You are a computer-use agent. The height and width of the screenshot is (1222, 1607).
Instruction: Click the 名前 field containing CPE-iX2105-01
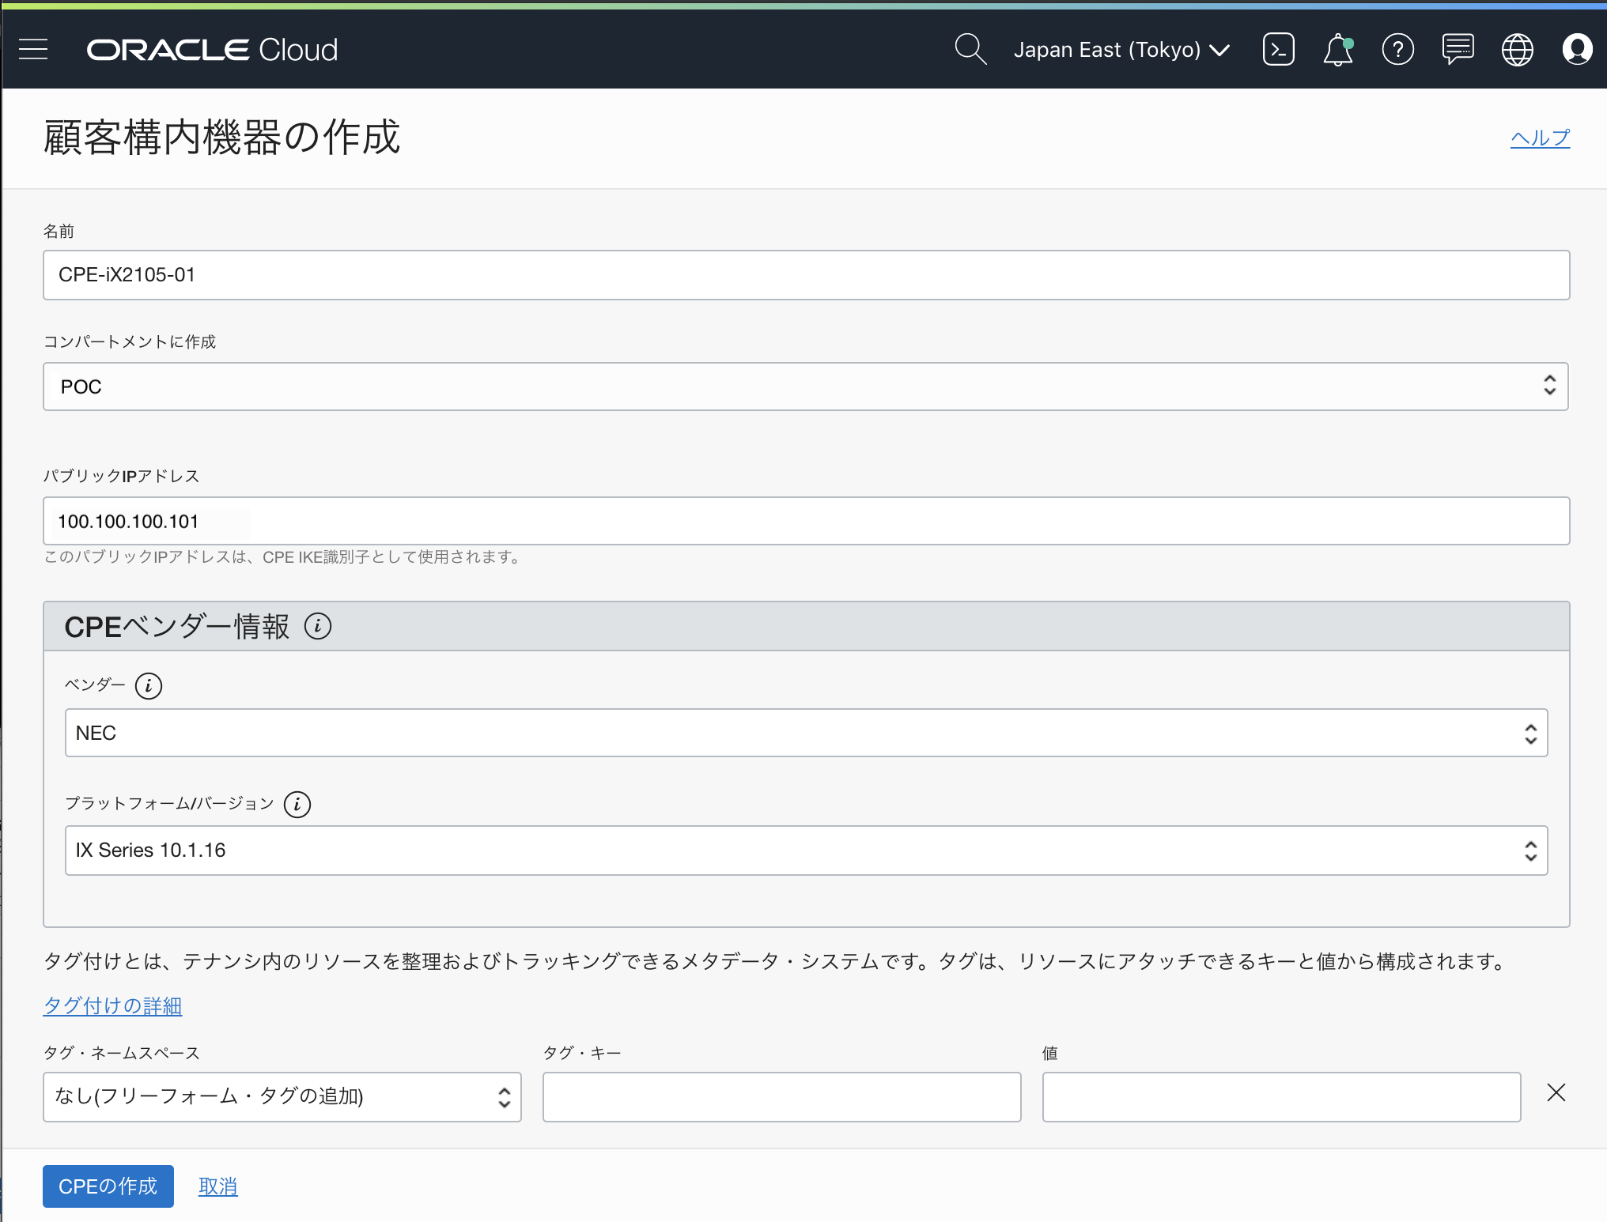tap(806, 275)
